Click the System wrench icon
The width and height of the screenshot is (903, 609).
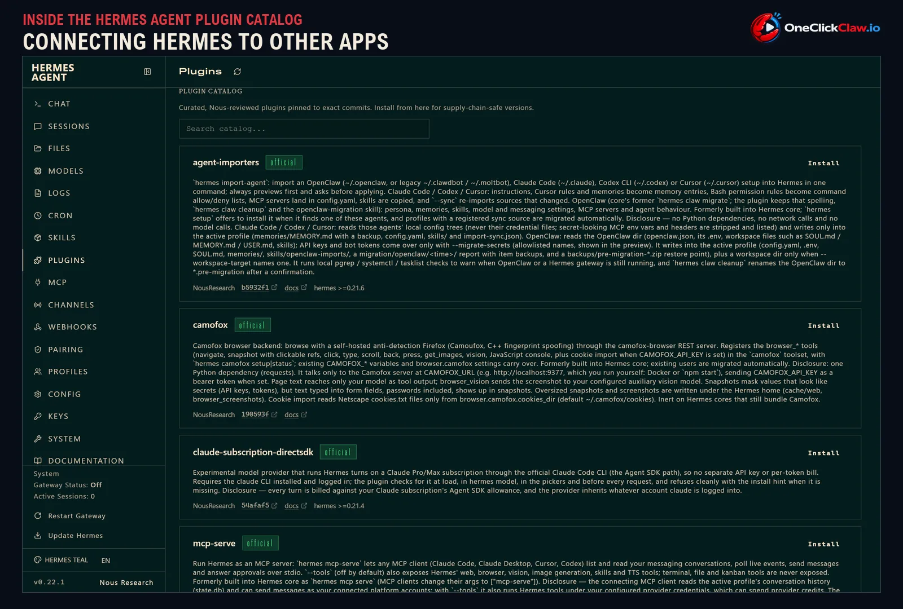38,439
